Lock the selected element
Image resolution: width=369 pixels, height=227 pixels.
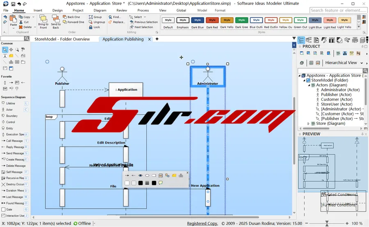[94, 27]
